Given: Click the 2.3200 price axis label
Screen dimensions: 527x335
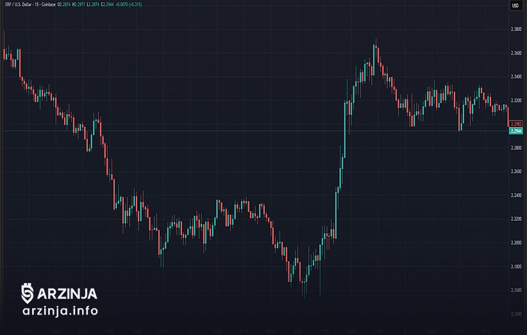Looking at the screenshot, I should click(x=516, y=101).
